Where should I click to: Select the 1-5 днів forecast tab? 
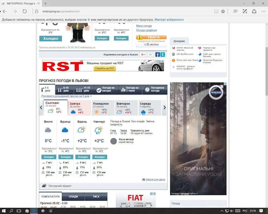point(47,89)
